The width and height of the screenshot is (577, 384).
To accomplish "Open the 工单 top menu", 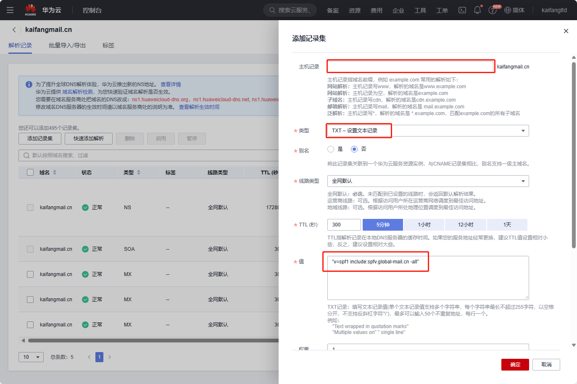I will tap(442, 10).
